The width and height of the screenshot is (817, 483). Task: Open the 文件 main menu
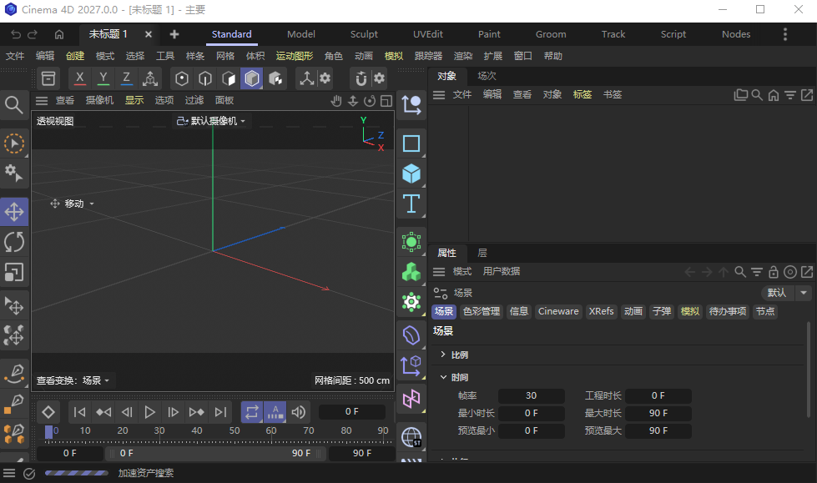tap(15, 56)
